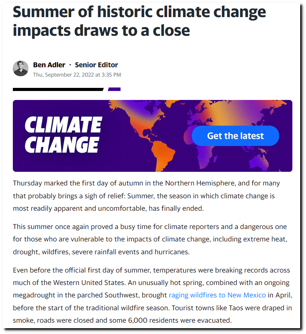This screenshot has height=334, width=306.
Task: Click the publication date timestamp
Action: tap(77, 75)
